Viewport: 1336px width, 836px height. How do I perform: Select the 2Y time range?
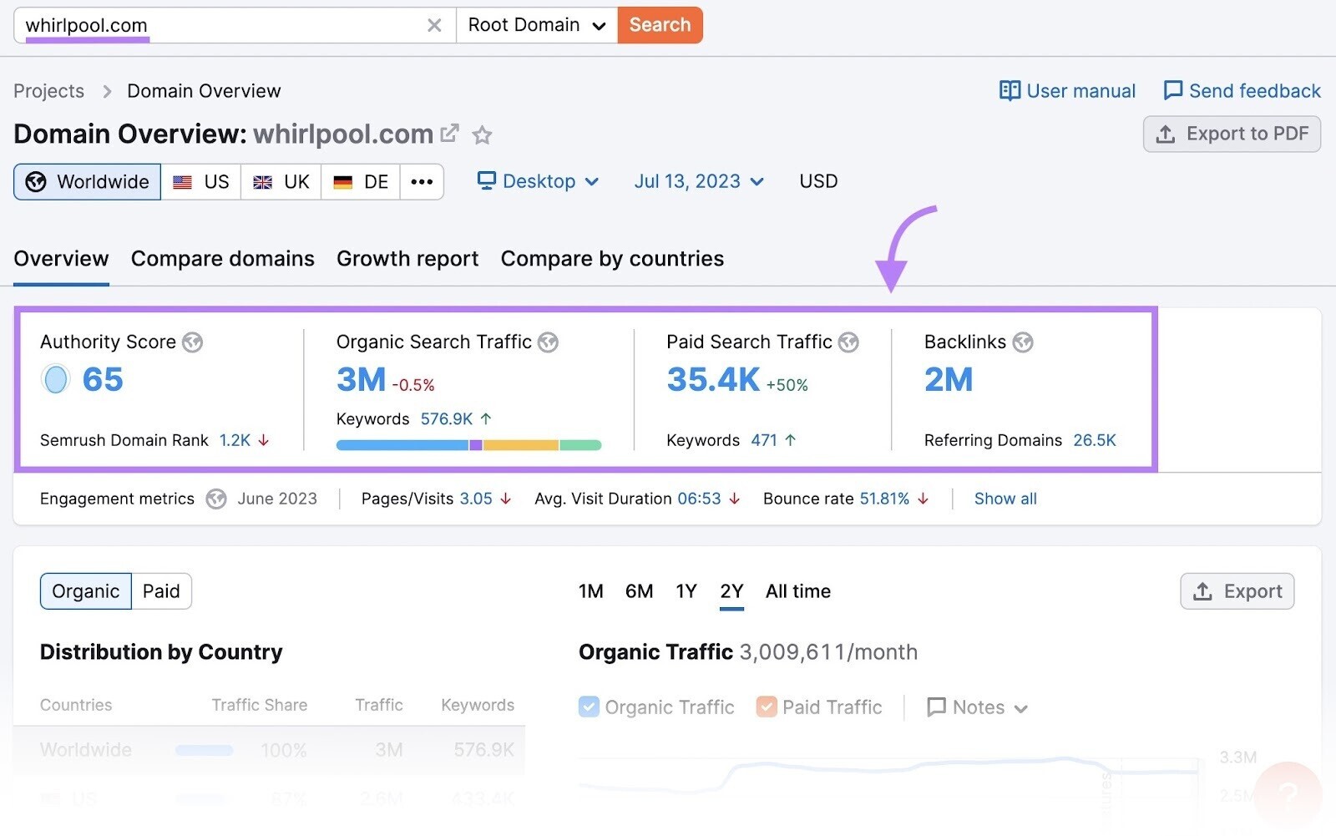click(731, 591)
